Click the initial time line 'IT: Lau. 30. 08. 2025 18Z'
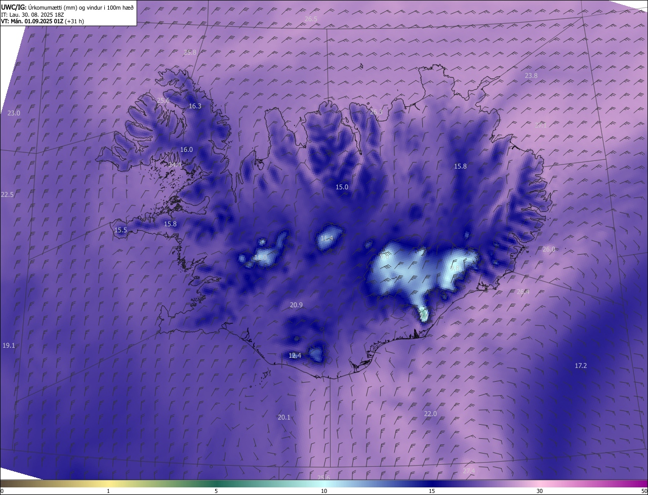This screenshot has width=648, height=495. 32,15
